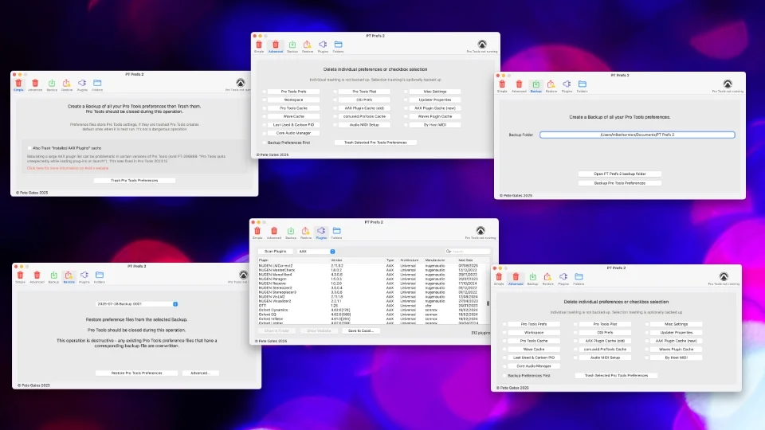Click Trash Selected Pro Tools Preferences in upper Advanced window

coord(375,143)
